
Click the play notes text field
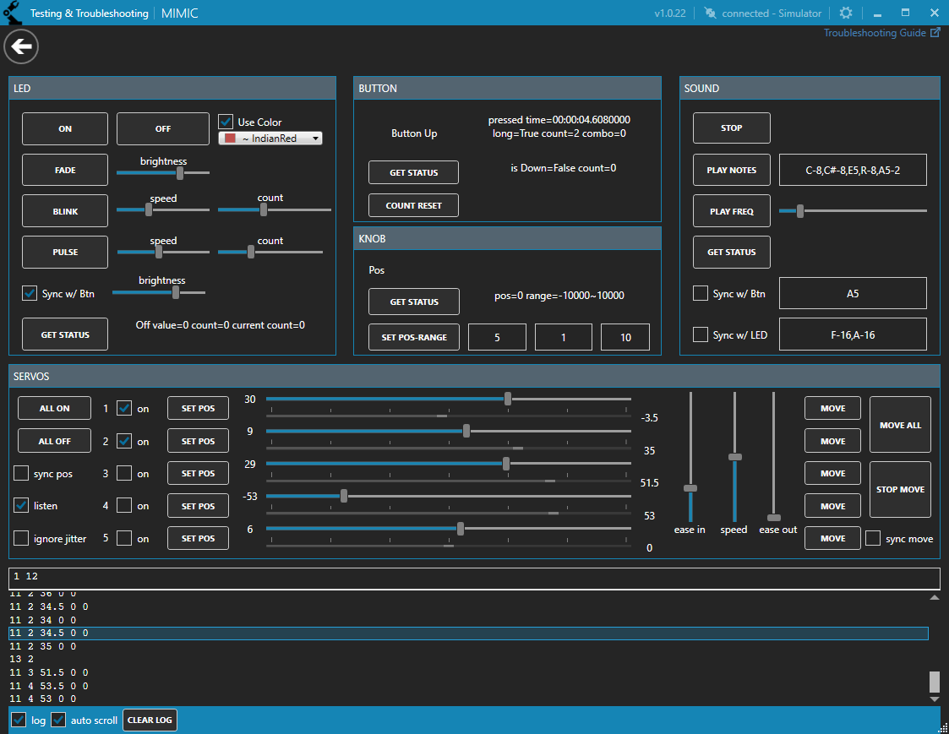853,170
